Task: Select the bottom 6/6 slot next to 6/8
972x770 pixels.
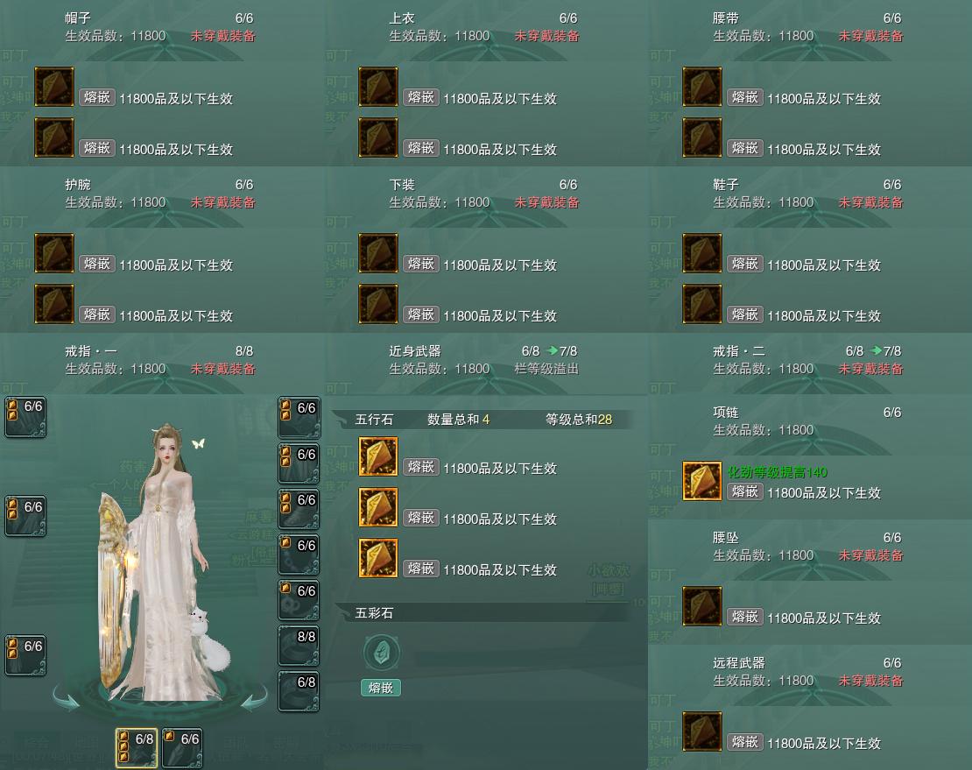Action: click(182, 748)
